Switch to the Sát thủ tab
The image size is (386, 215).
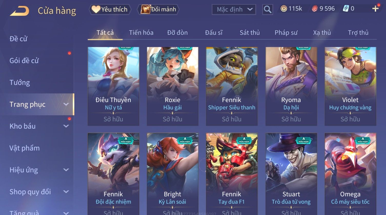click(x=250, y=33)
